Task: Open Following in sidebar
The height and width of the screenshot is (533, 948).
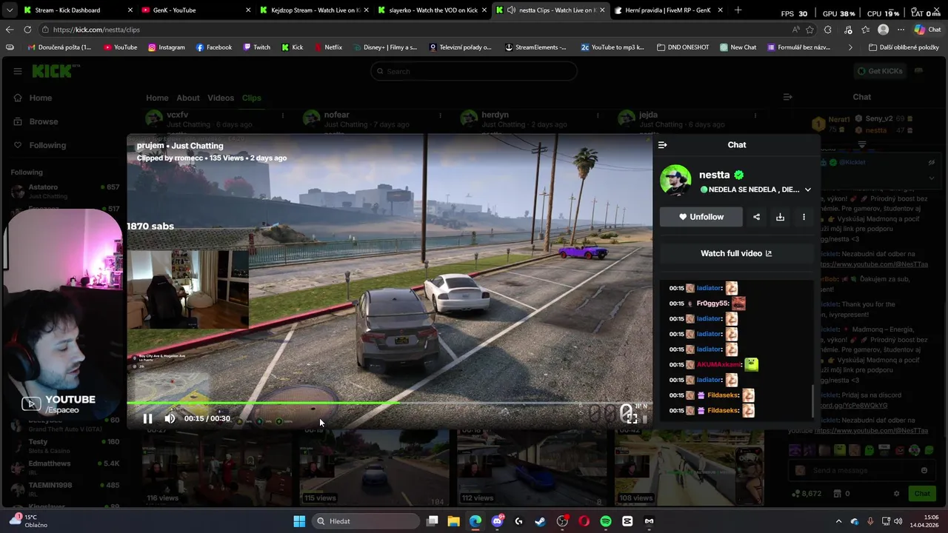Action: [x=47, y=145]
